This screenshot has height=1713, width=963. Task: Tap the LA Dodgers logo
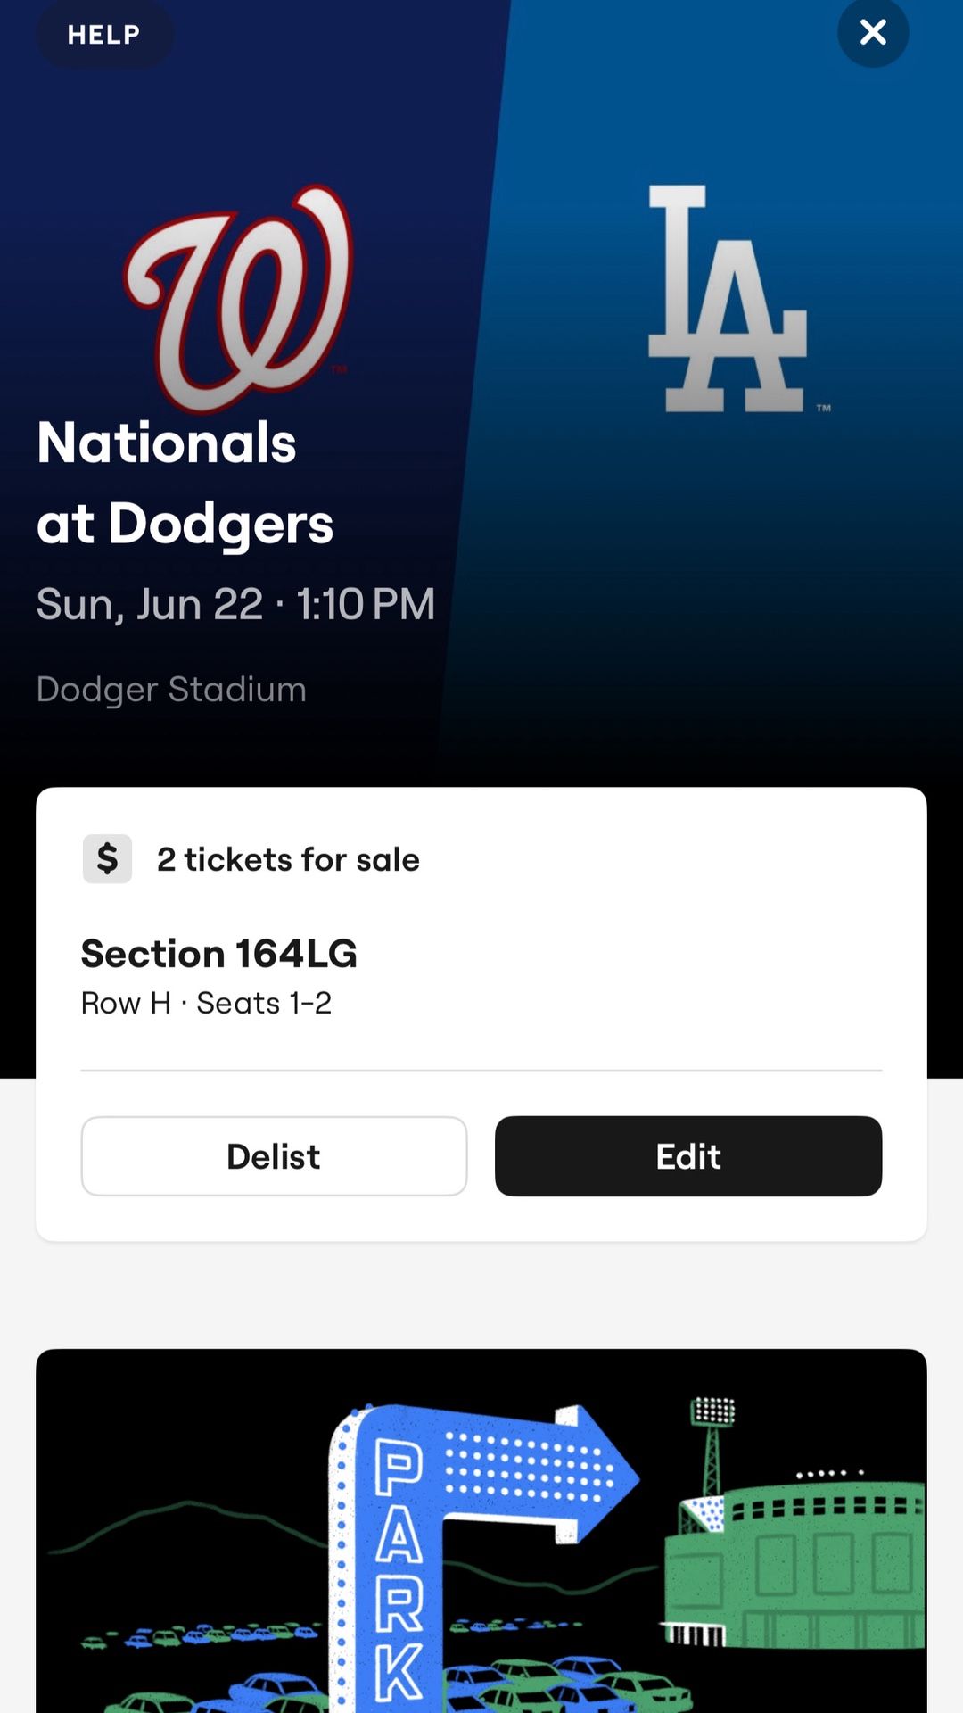[x=728, y=299]
